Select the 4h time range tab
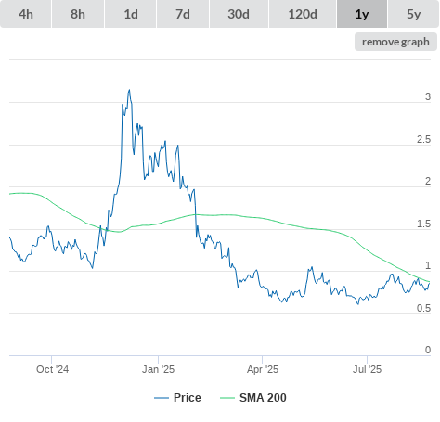This screenshot has width=440, height=422. point(26,14)
